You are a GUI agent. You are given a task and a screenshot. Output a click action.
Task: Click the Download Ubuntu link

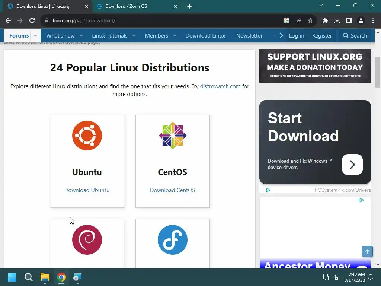[x=87, y=190]
